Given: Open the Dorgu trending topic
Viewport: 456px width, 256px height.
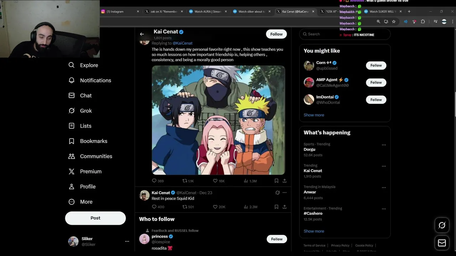Looking at the screenshot, I should click(309, 149).
